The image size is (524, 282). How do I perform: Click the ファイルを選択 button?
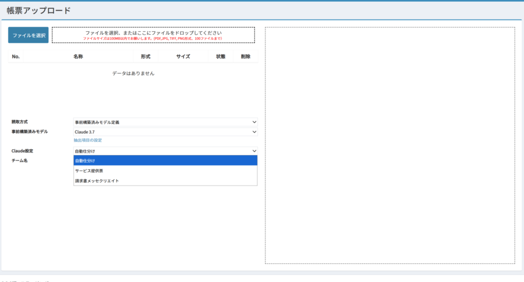(x=28, y=35)
